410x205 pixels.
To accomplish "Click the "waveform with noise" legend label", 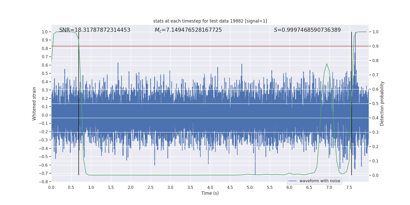I will coord(320,181).
